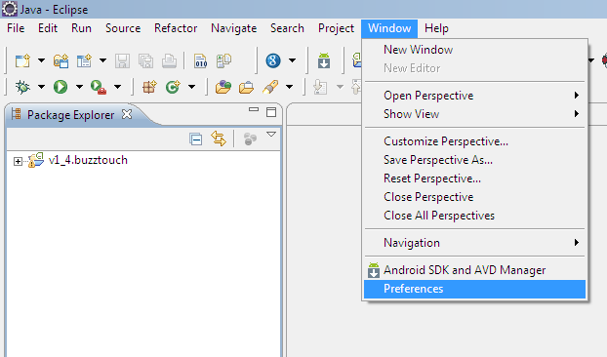Expand the v1_4.buzztouch project node
Screen dimensions: 607x357
pyautogui.click(x=18, y=161)
